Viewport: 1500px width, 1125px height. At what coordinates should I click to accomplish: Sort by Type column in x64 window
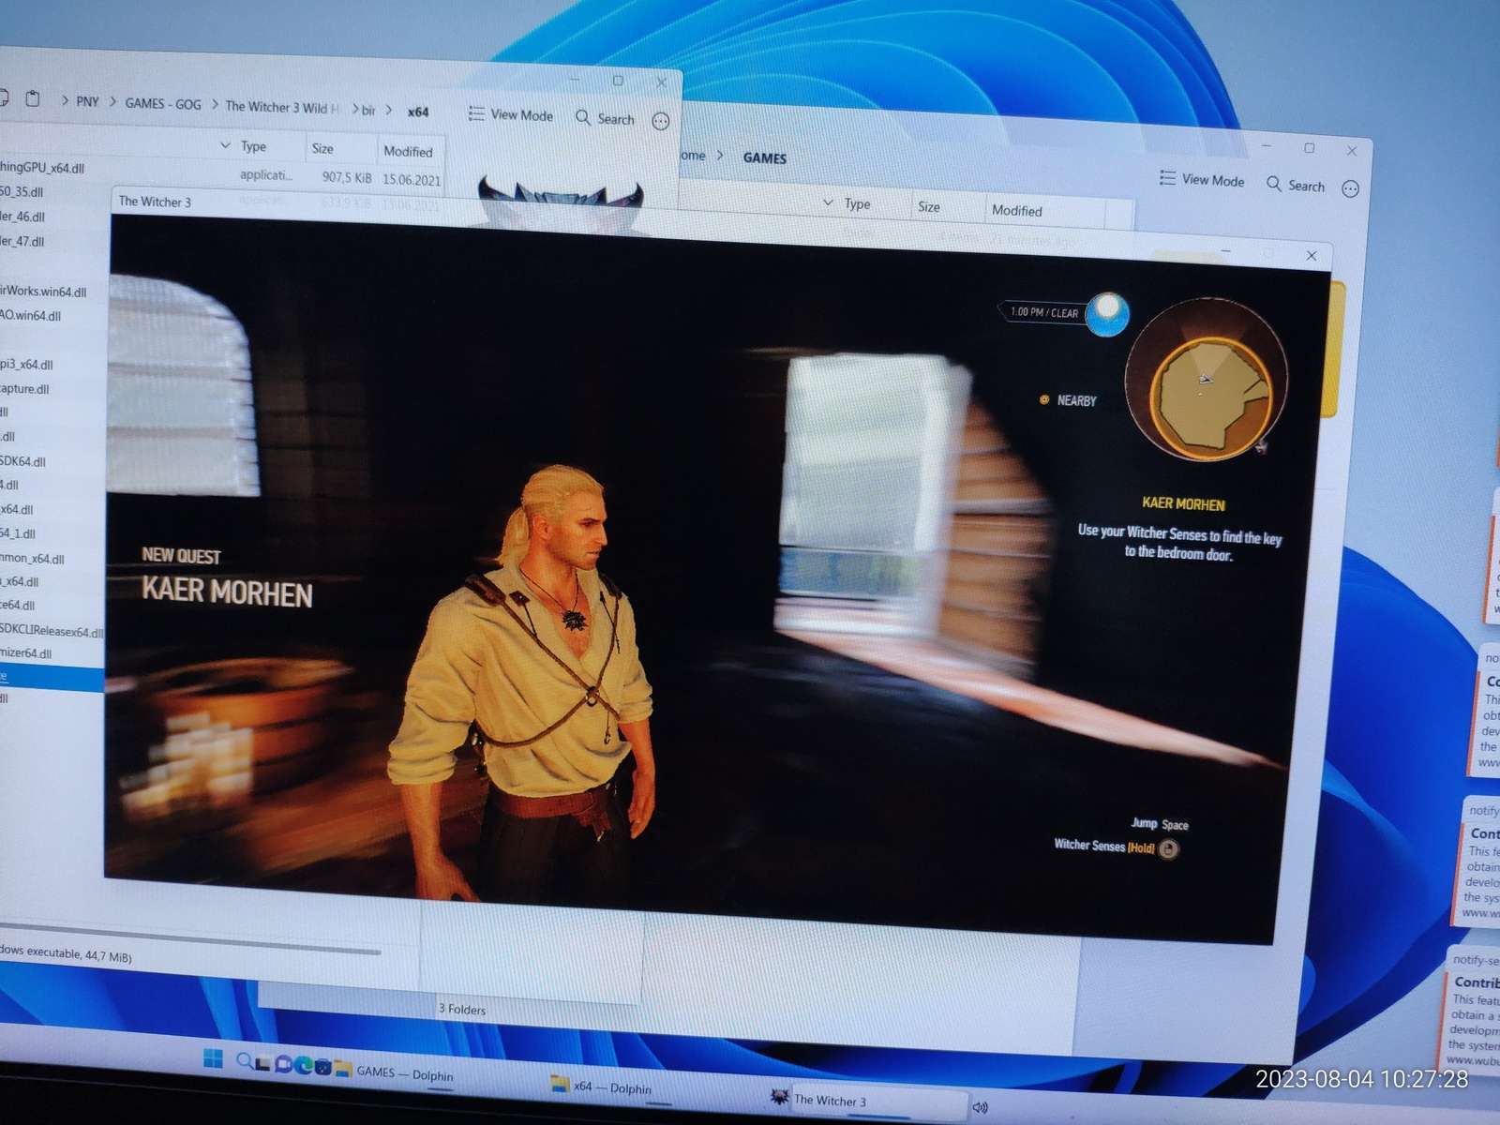[x=253, y=146]
